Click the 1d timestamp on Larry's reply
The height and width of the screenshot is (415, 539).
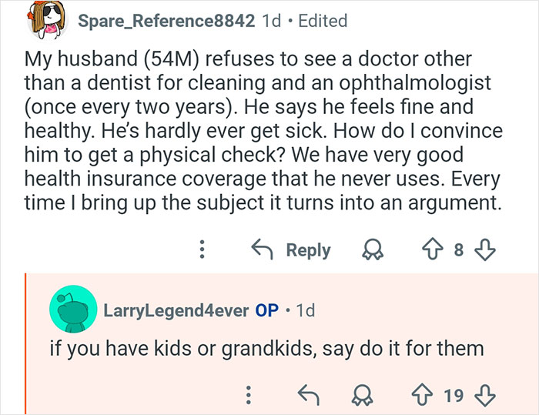tap(305, 311)
